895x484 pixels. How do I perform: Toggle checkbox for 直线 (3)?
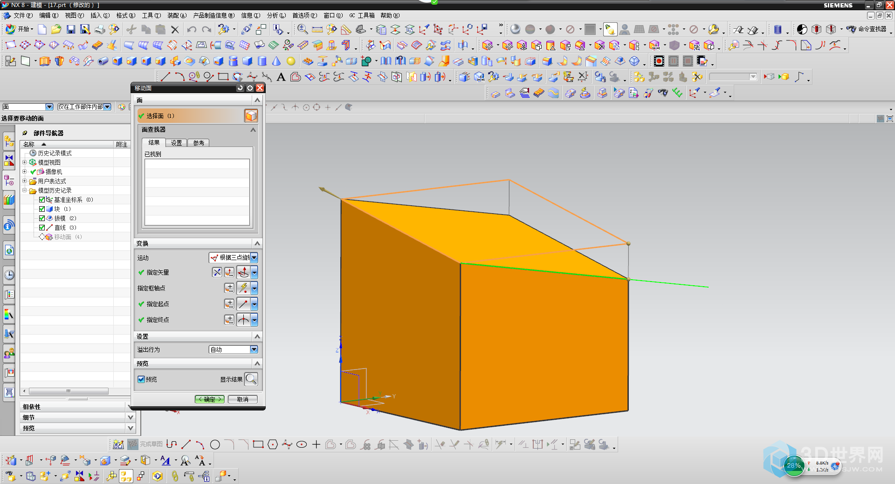coord(42,228)
